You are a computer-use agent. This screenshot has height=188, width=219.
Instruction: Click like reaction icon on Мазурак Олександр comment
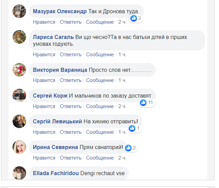tap(134, 18)
